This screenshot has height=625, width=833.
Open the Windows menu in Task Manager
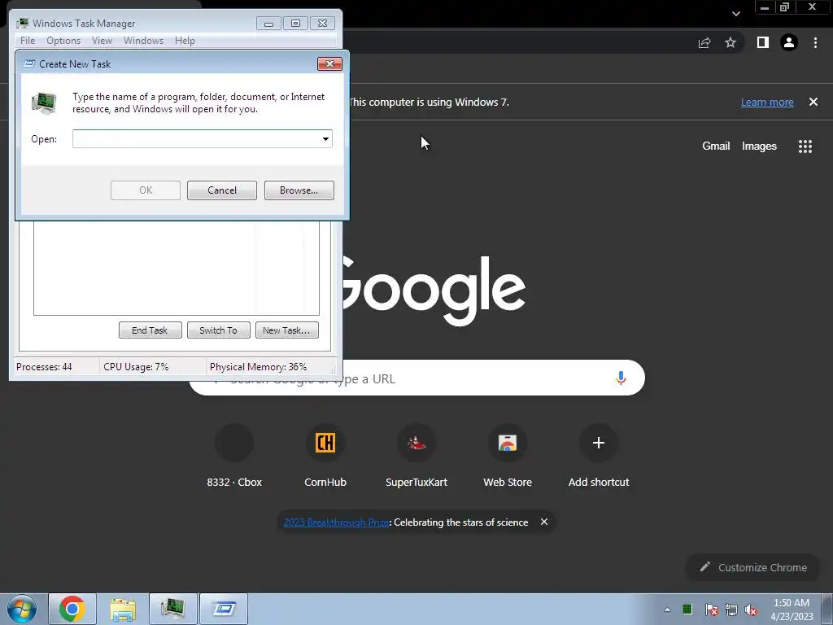point(143,41)
